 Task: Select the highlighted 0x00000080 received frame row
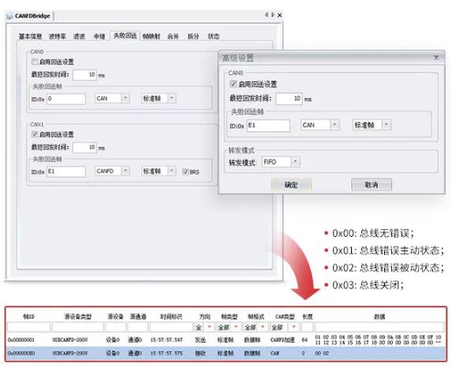coord(226,353)
